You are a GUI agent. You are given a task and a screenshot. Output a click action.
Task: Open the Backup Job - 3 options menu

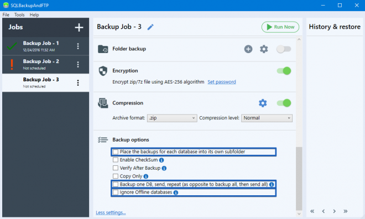click(x=78, y=82)
